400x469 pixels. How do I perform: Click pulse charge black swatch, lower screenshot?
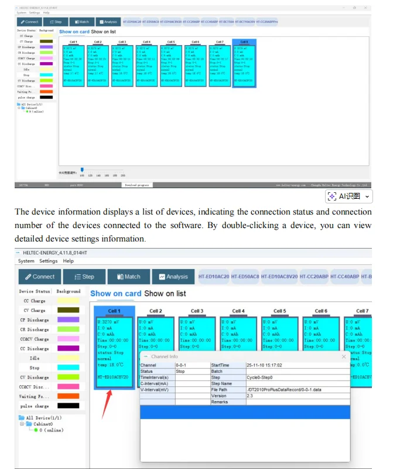click(69, 406)
